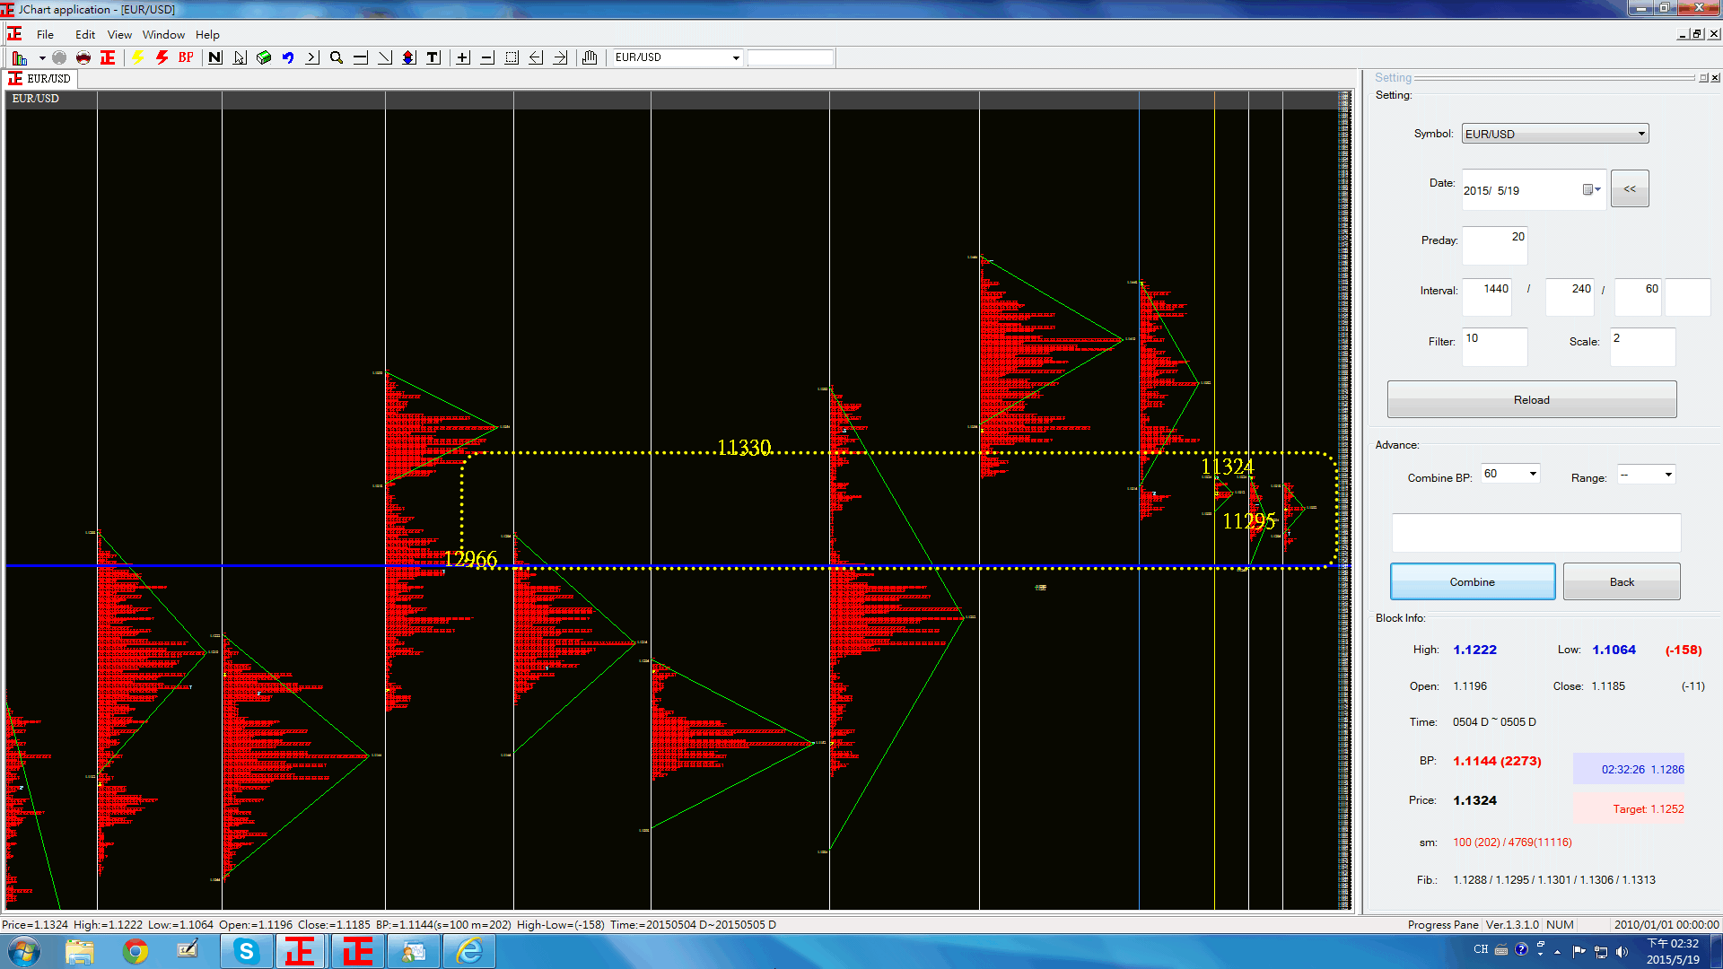
Task: Select the text T annotation tool
Action: click(x=433, y=57)
